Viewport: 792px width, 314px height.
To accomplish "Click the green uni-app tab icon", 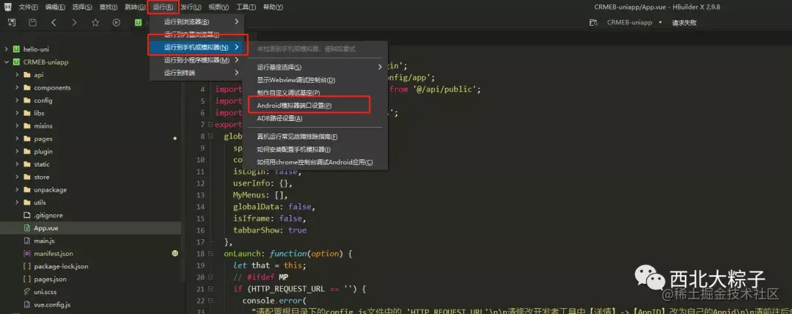I will point(138,23).
